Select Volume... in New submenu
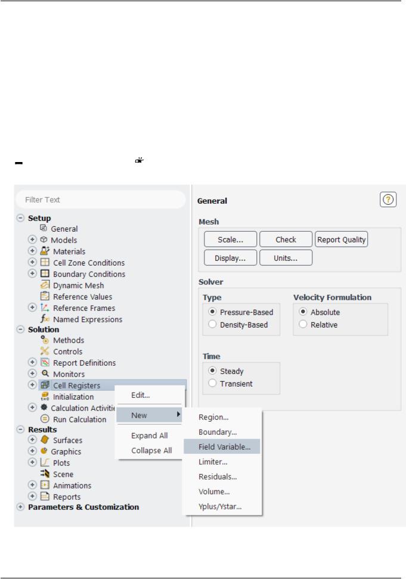 tap(222, 491)
